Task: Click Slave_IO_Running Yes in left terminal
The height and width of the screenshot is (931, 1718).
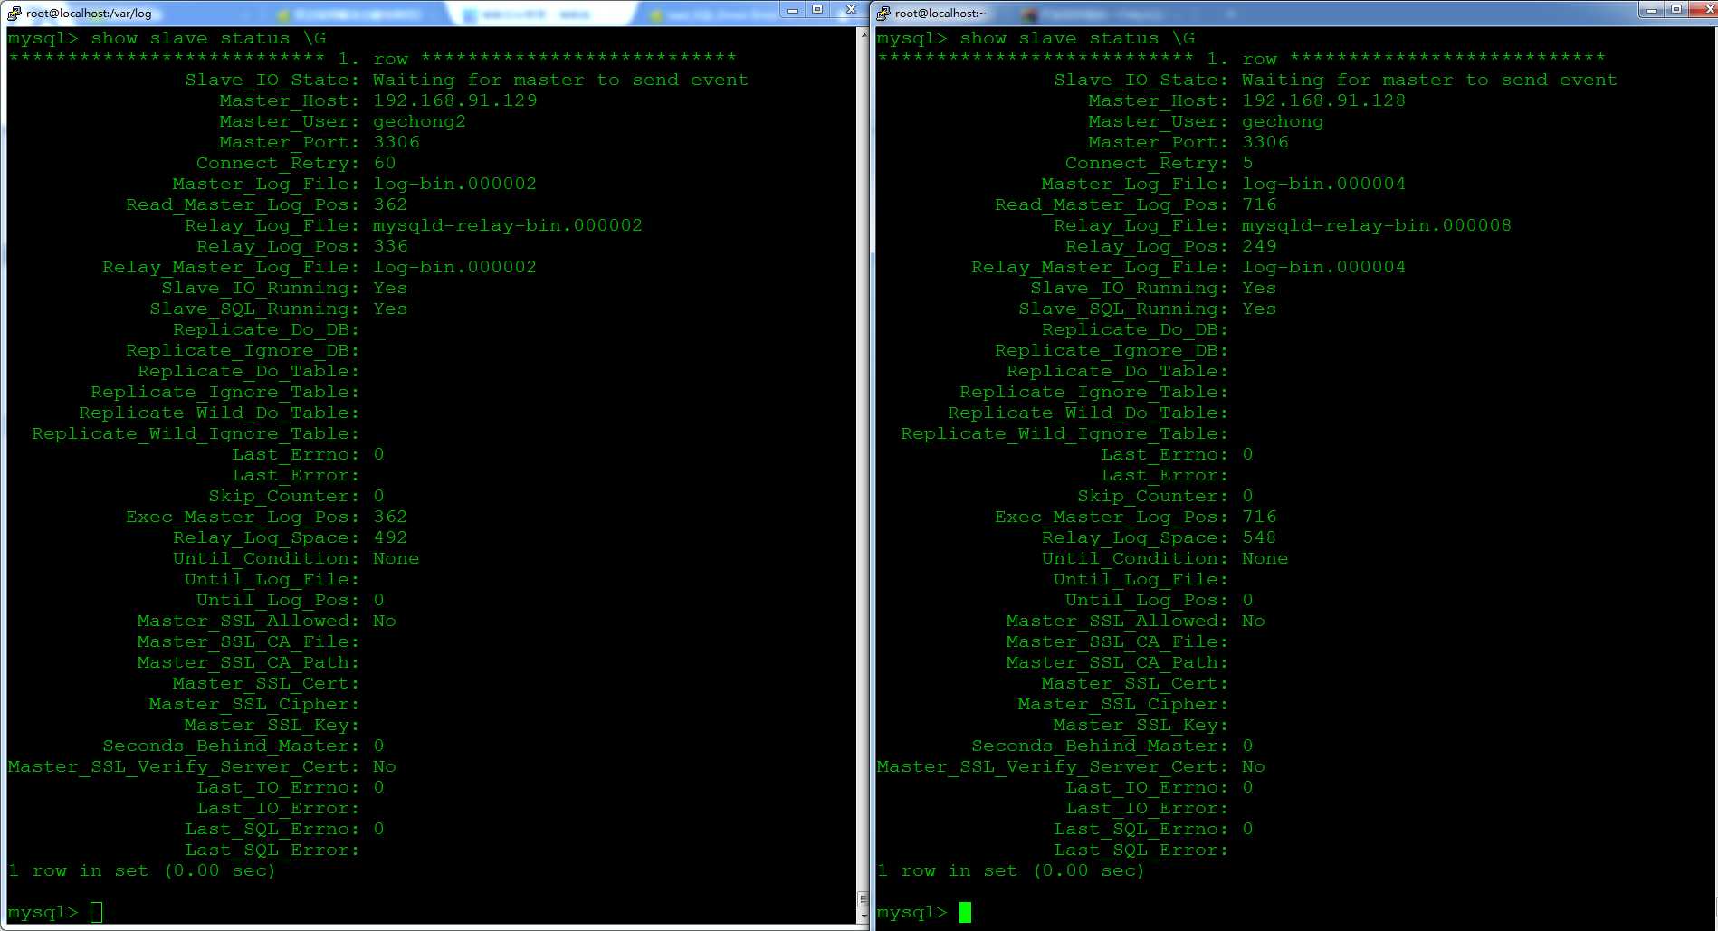Action: 390,288
